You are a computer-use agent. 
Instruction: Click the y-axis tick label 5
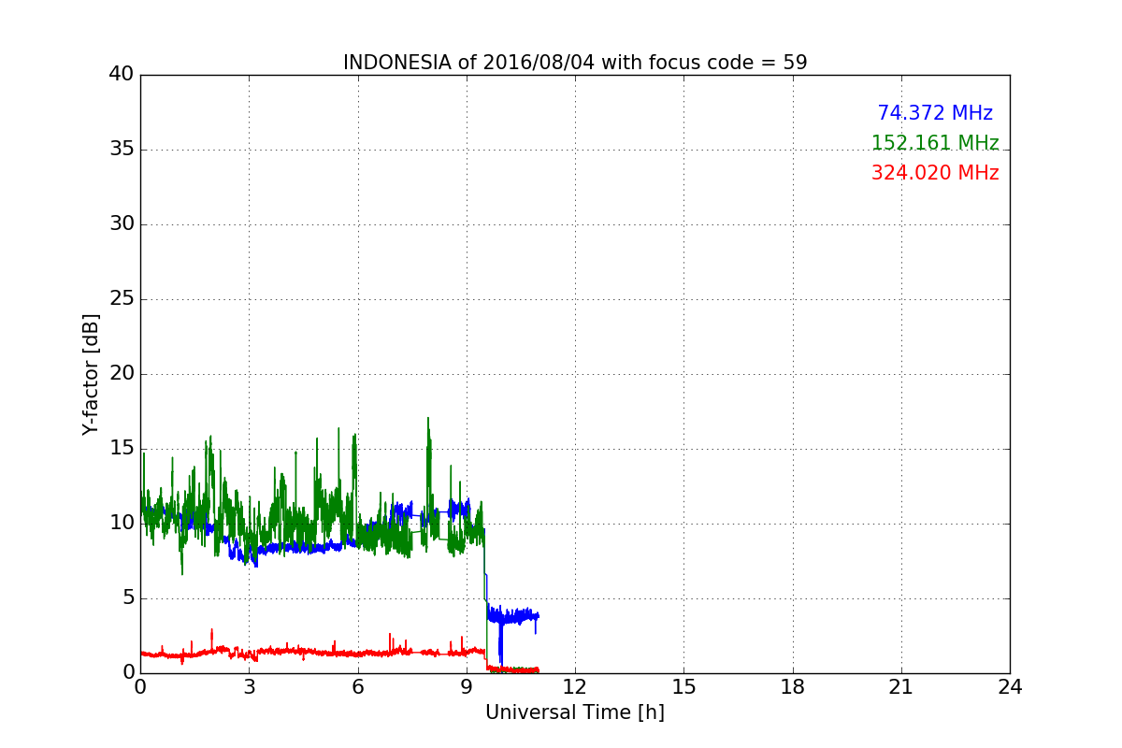click(x=128, y=597)
